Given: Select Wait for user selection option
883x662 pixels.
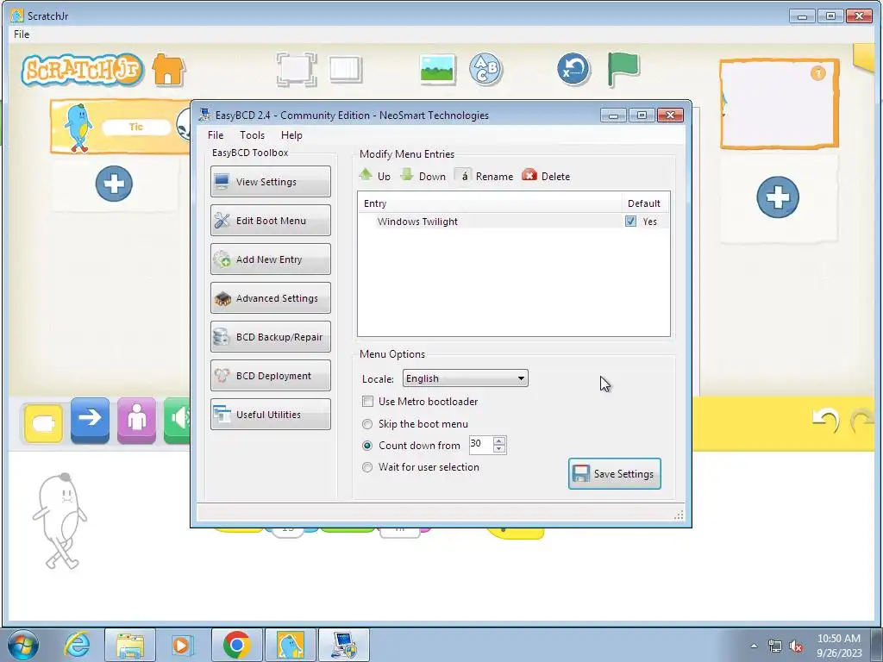Looking at the screenshot, I should (x=367, y=466).
